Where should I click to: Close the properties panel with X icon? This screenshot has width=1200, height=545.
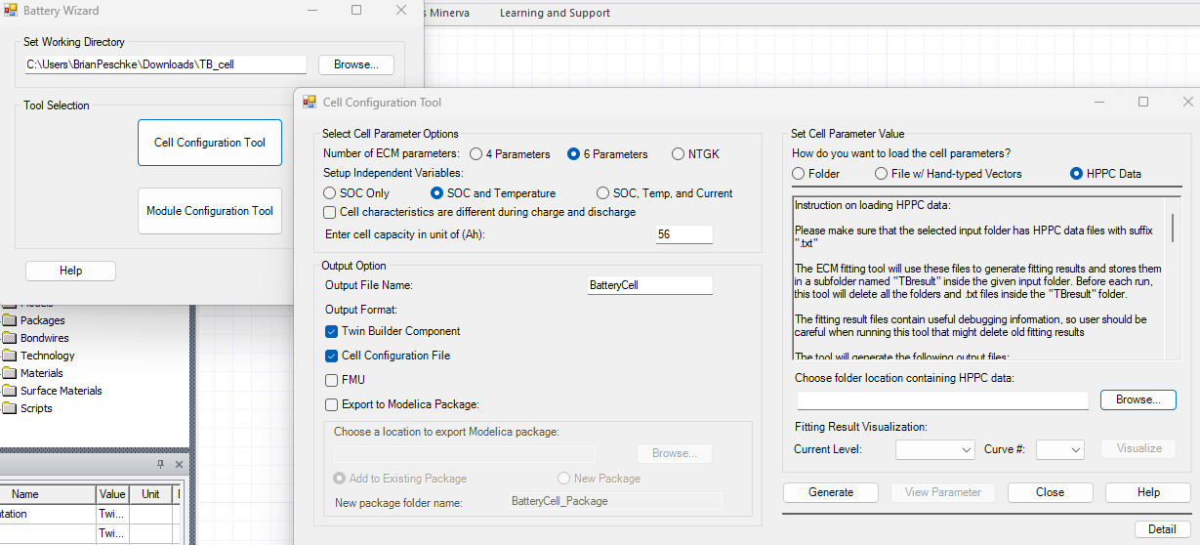[x=179, y=464]
